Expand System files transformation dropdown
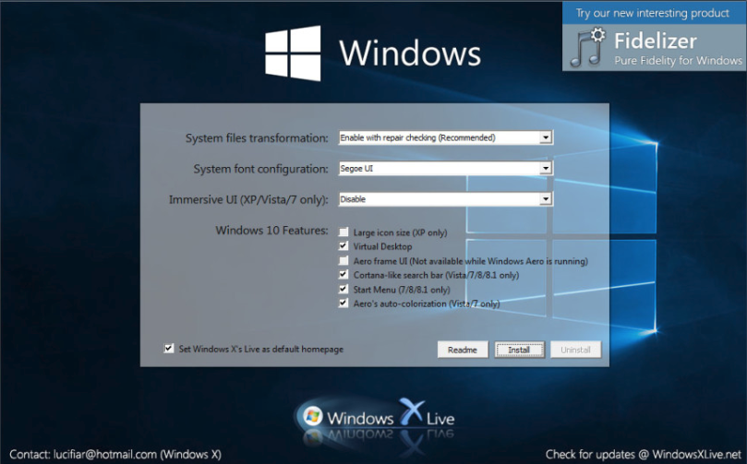Screen dimensions: 747x464 [546, 137]
